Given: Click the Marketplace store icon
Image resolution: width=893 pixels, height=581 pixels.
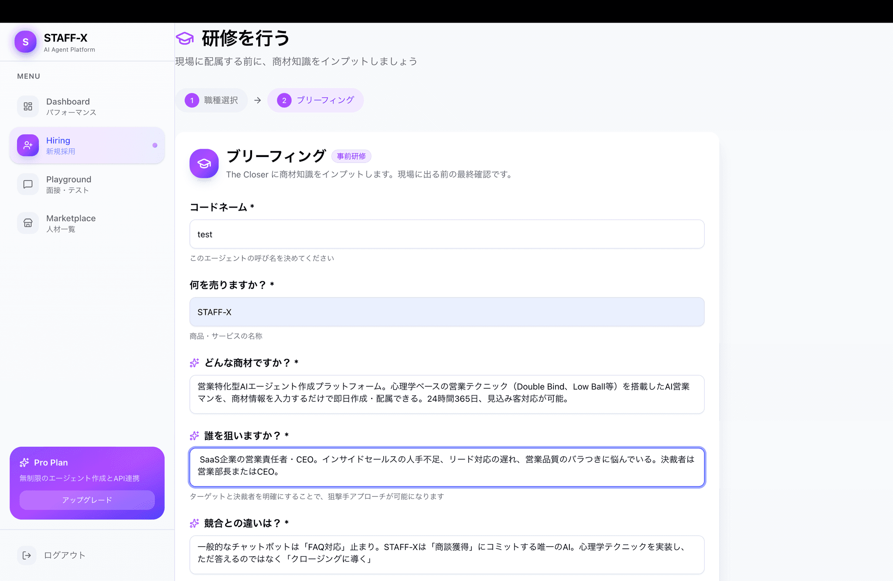Looking at the screenshot, I should click(28, 223).
